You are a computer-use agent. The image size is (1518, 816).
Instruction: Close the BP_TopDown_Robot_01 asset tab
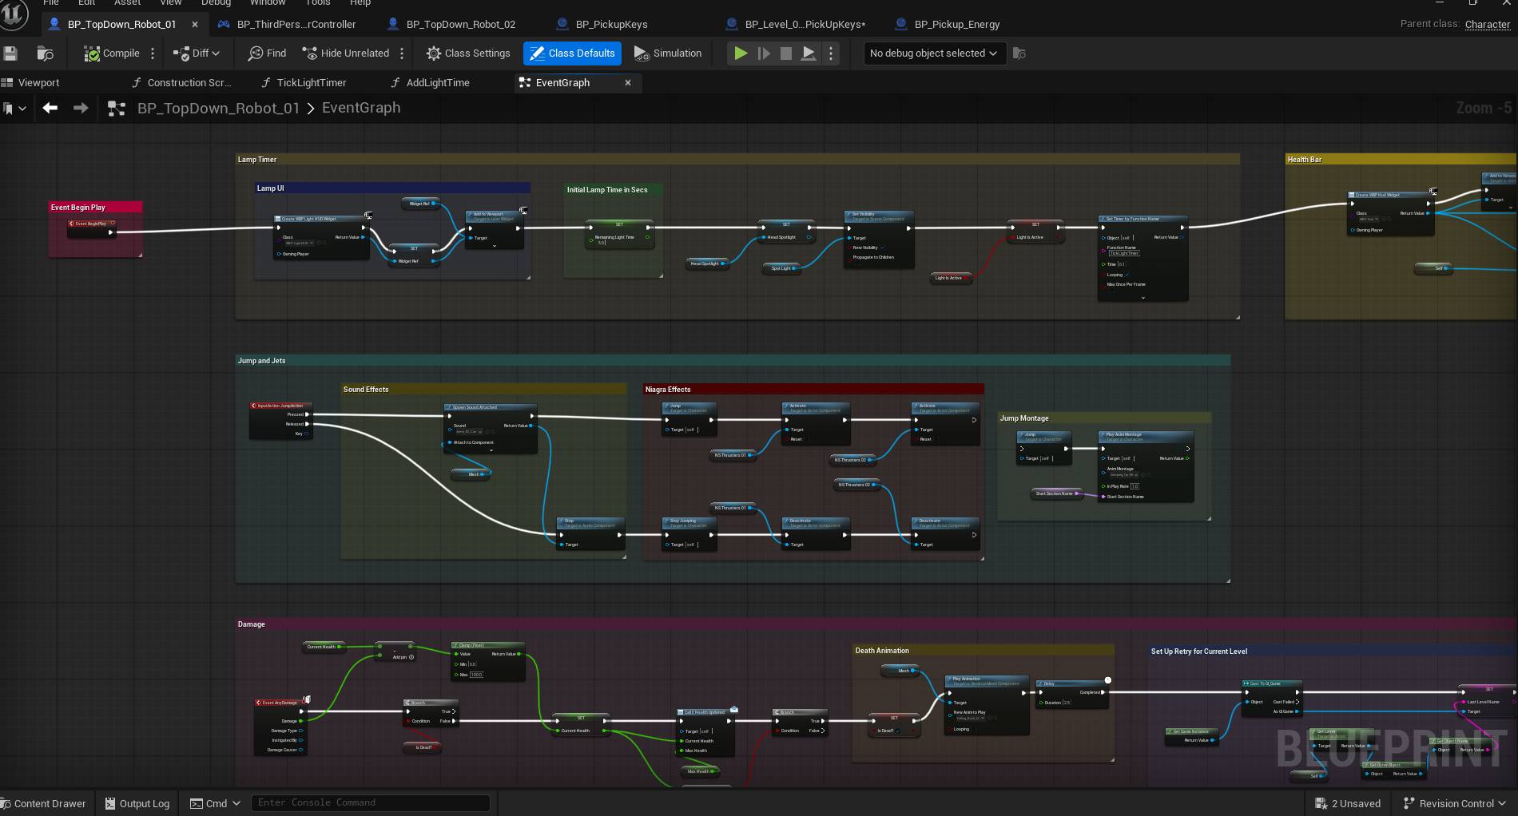tap(194, 24)
